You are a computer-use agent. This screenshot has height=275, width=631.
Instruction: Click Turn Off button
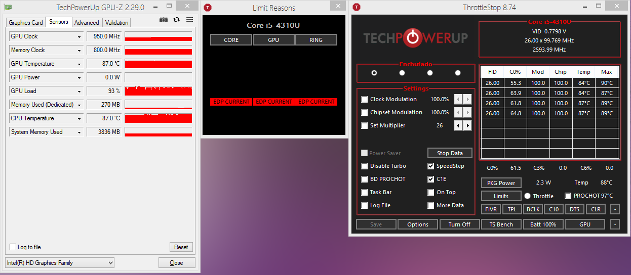(x=459, y=224)
